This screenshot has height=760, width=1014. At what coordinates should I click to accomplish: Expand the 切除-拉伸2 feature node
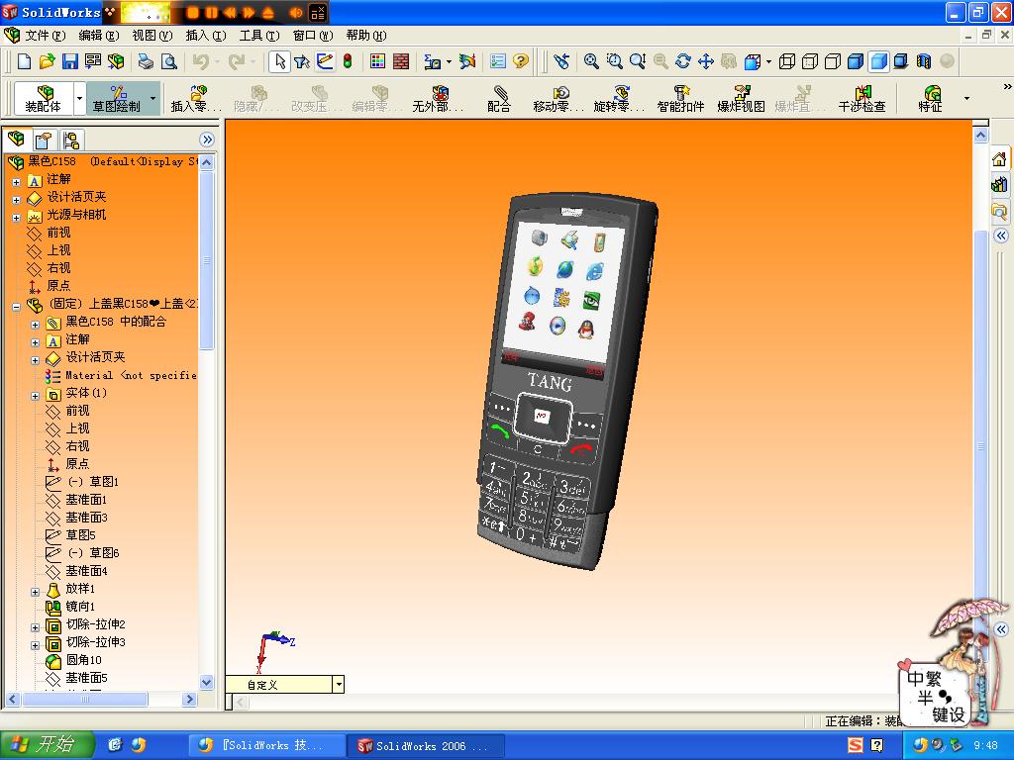(x=36, y=627)
